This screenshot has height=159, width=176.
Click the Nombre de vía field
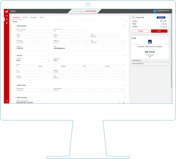(89, 60)
